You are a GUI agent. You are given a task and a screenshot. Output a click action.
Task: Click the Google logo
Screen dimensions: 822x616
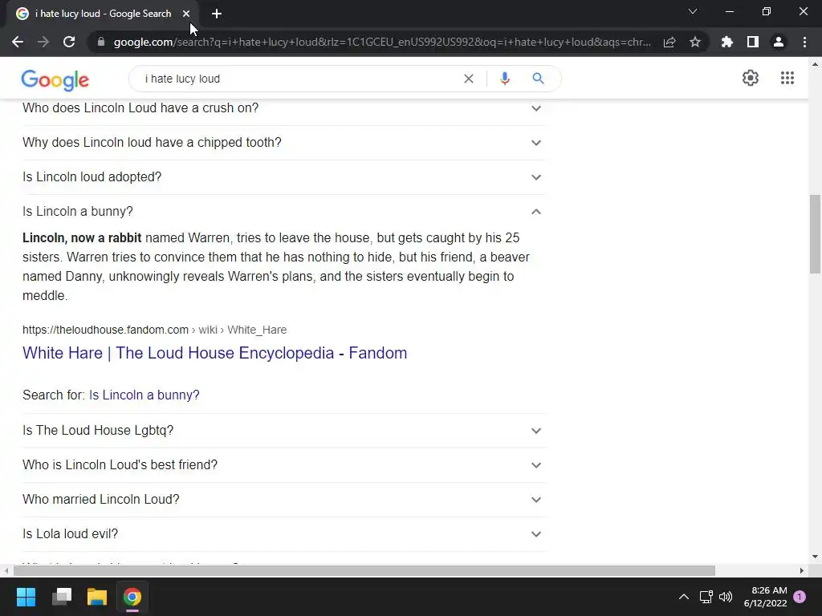click(x=55, y=79)
